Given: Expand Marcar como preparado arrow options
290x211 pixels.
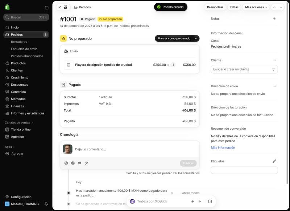Looking at the screenshot, I should click(196, 38).
